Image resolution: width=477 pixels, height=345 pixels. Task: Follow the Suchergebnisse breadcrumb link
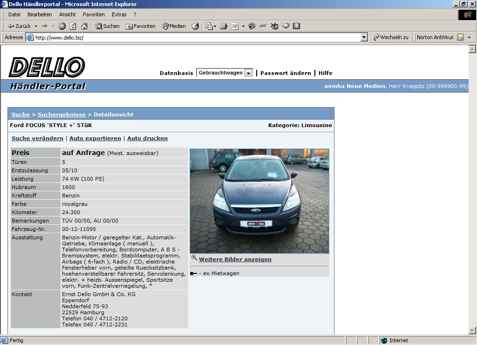[x=61, y=115]
